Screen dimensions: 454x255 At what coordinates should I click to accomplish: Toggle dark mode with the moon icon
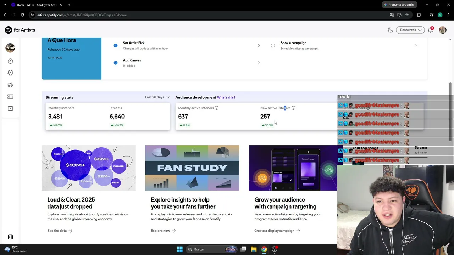(390, 30)
